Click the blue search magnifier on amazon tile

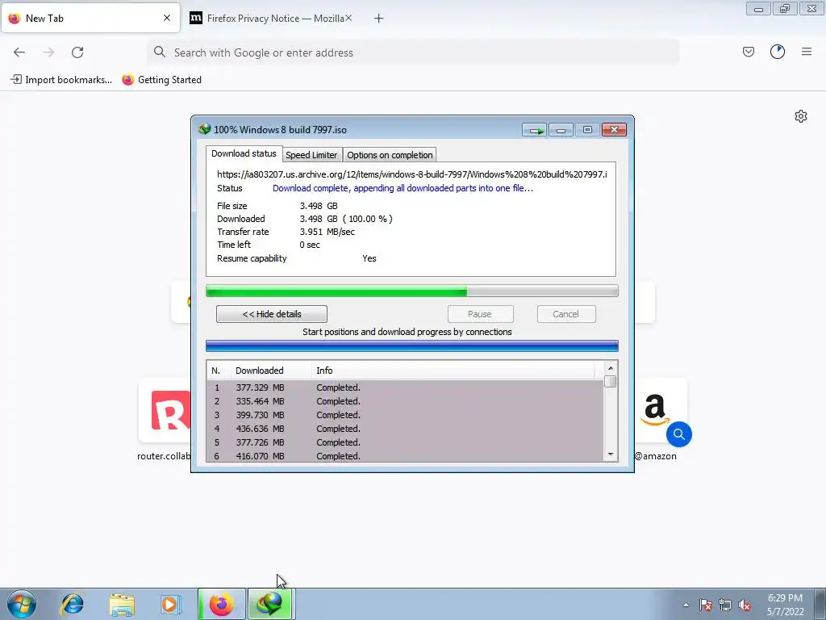coord(678,434)
